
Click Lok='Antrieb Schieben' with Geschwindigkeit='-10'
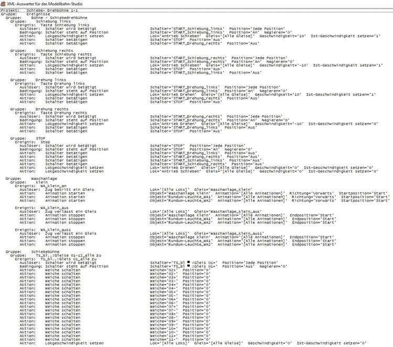266,66
